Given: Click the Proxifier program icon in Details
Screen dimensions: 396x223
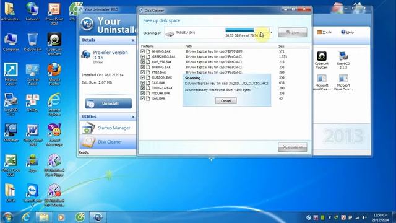Looking at the screenshot, I should click(x=86, y=55).
